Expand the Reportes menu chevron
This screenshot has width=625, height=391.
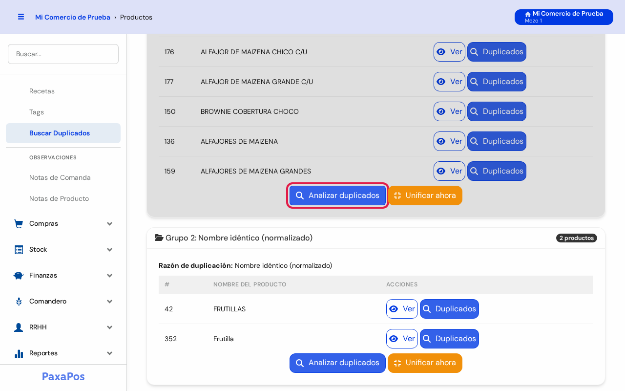[x=110, y=353]
